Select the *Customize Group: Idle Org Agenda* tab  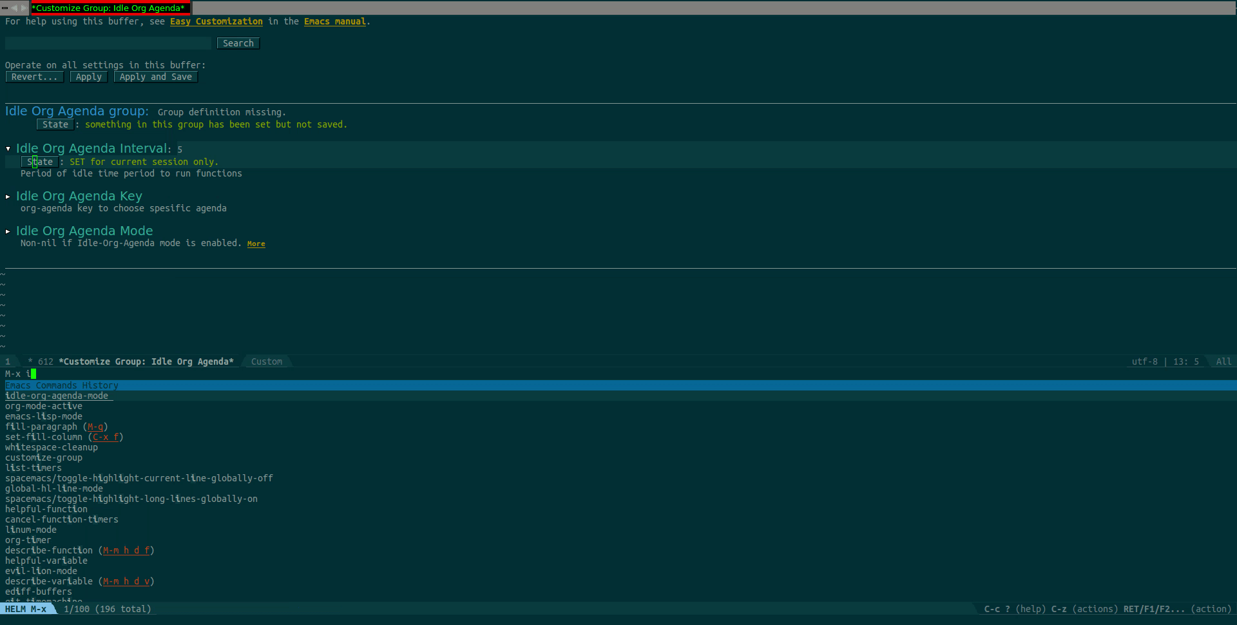coord(111,8)
